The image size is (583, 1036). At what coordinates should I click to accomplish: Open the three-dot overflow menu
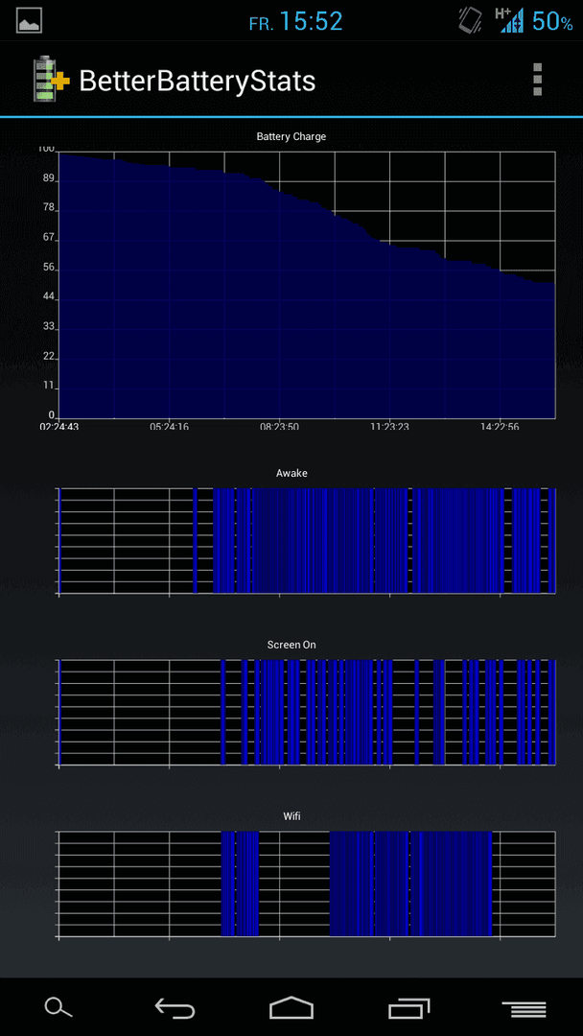537,80
